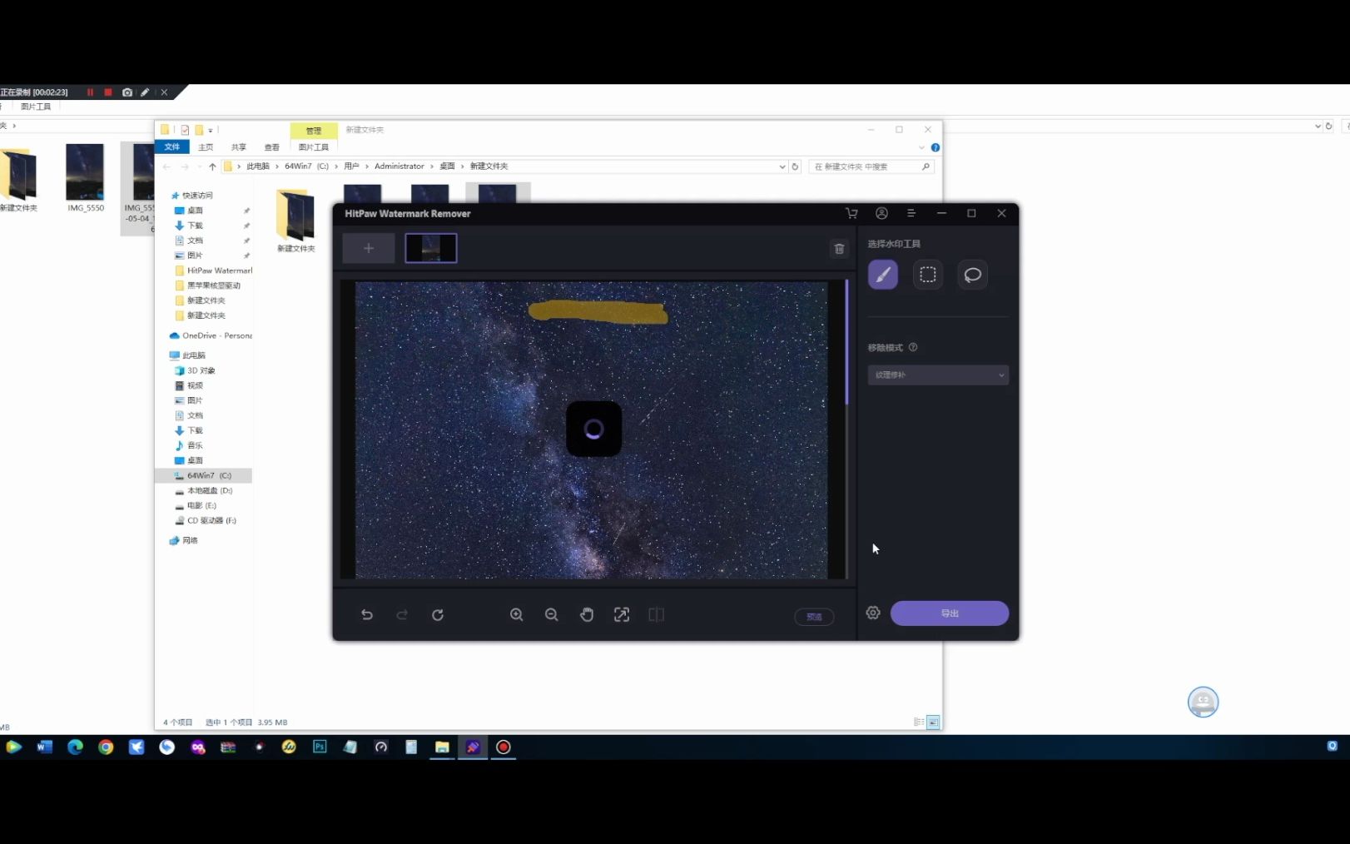The width and height of the screenshot is (1350, 844).
Task: Click the 管理 contextual tab
Action: (x=314, y=131)
